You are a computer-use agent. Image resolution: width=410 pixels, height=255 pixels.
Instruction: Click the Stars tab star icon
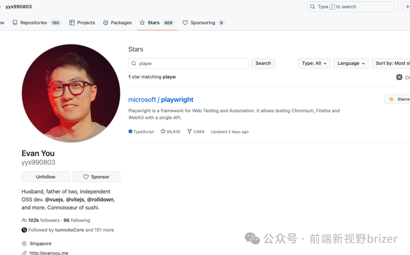point(142,23)
